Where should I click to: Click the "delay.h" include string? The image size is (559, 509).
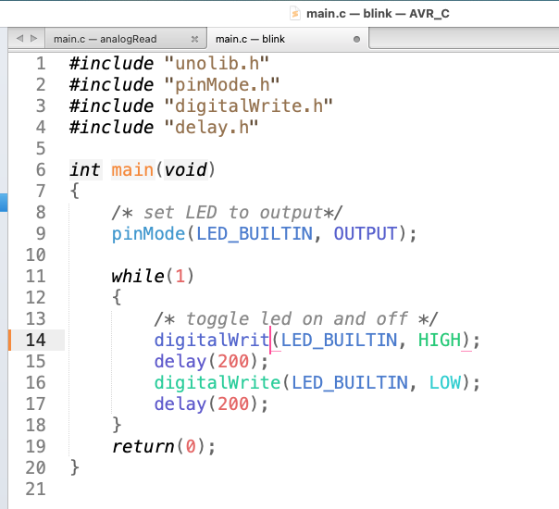[211, 128]
